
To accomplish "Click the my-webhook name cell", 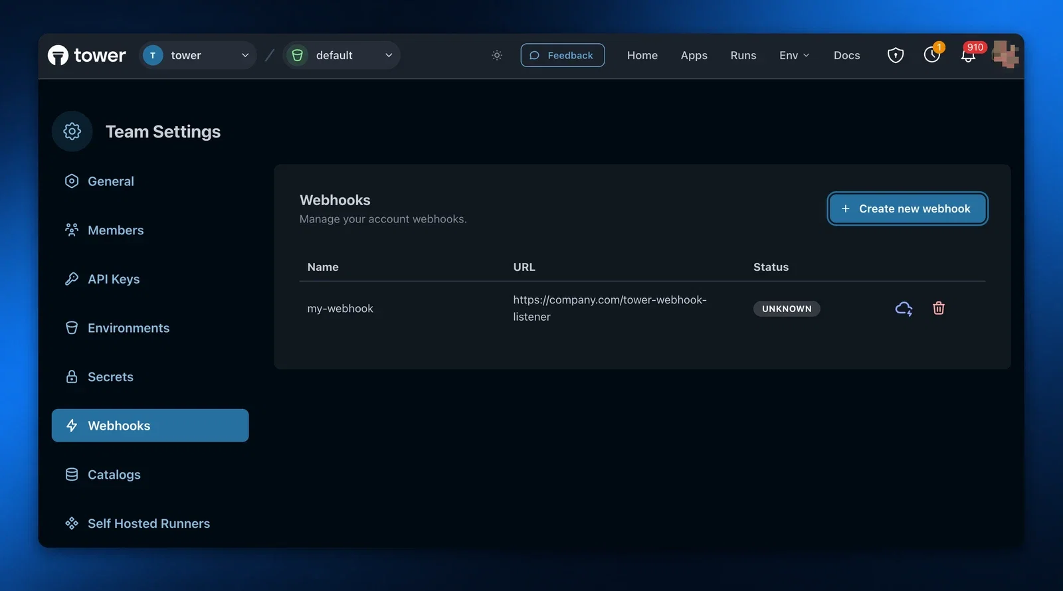I will tap(340, 309).
